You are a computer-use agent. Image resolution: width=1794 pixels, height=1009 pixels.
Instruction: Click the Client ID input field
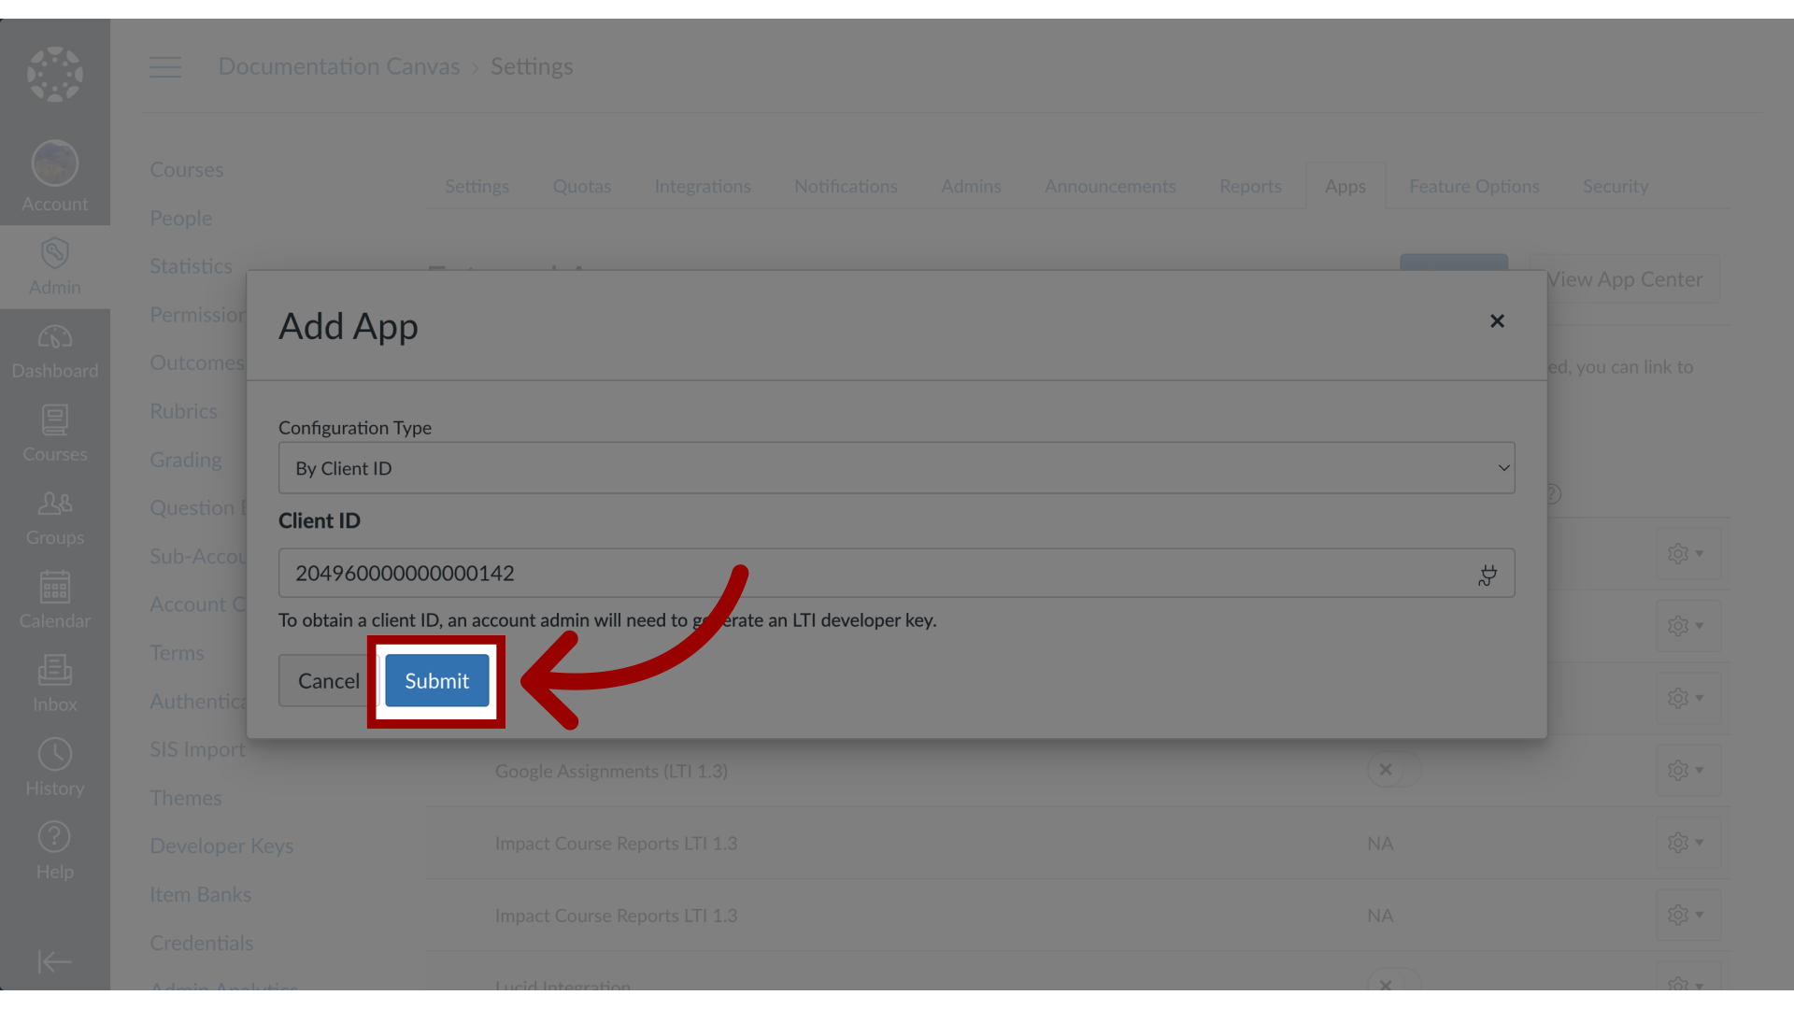tap(897, 573)
